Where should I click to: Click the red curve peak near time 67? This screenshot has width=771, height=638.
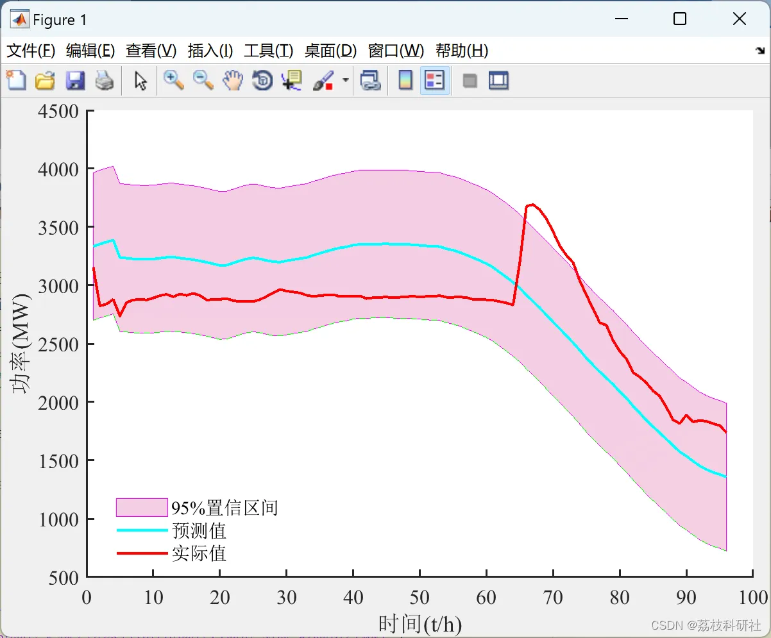coord(532,205)
